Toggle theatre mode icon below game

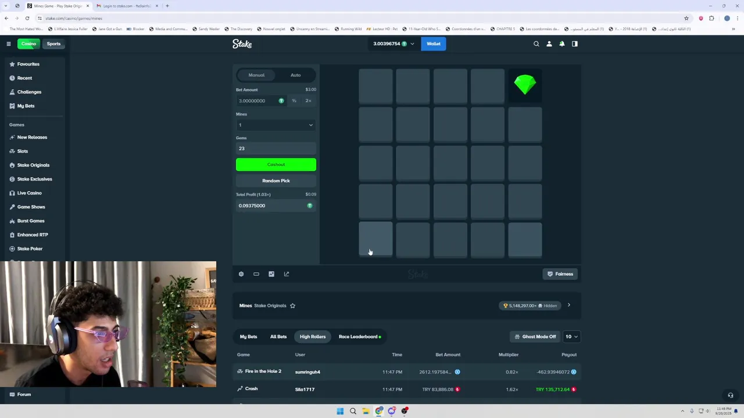[256, 274]
